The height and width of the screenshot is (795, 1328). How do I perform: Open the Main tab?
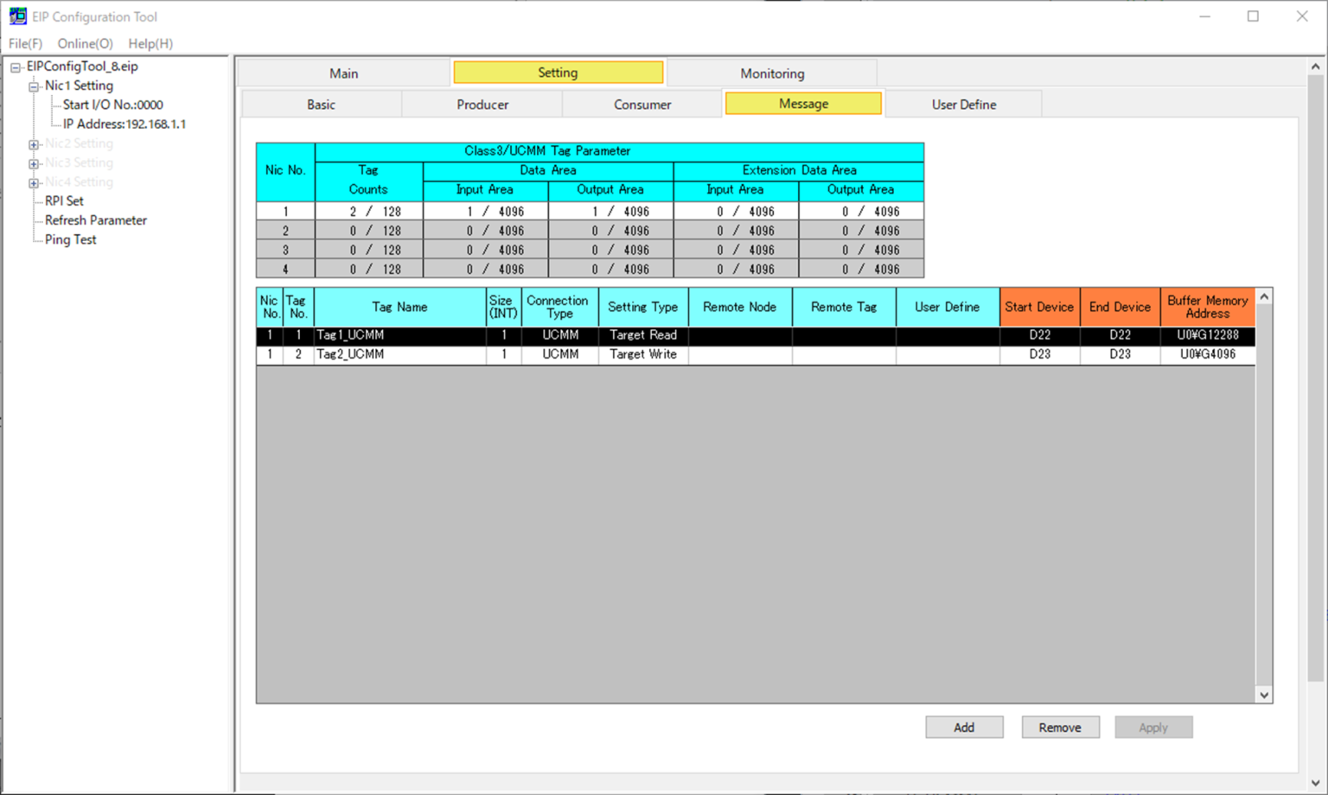coord(342,73)
